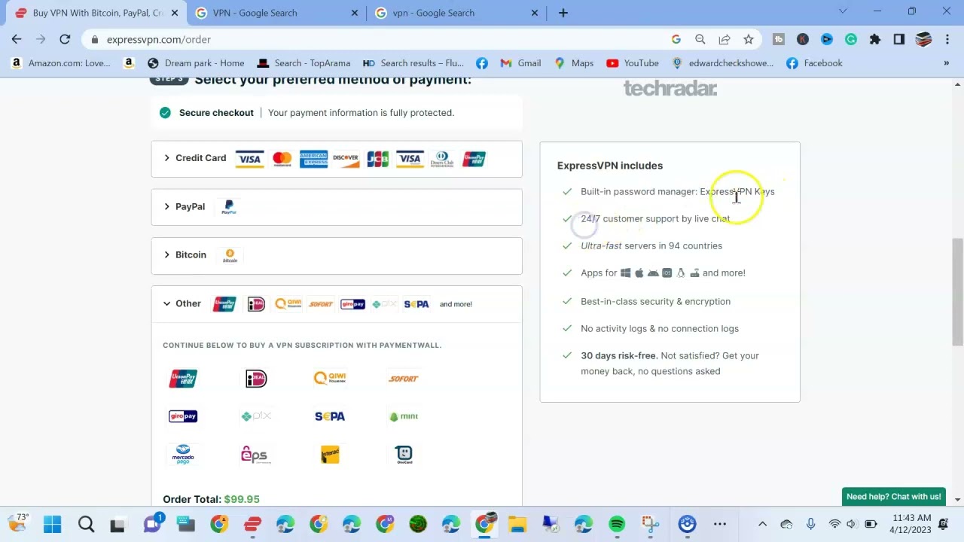Image resolution: width=964 pixels, height=542 pixels.
Task: Open the YouTube bookmark
Action: (633, 63)
